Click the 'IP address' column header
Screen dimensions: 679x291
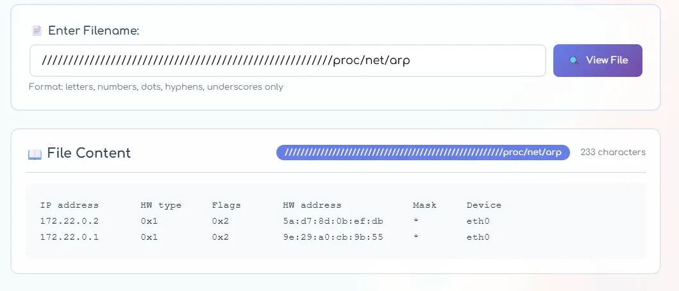(x=69, y=205)
